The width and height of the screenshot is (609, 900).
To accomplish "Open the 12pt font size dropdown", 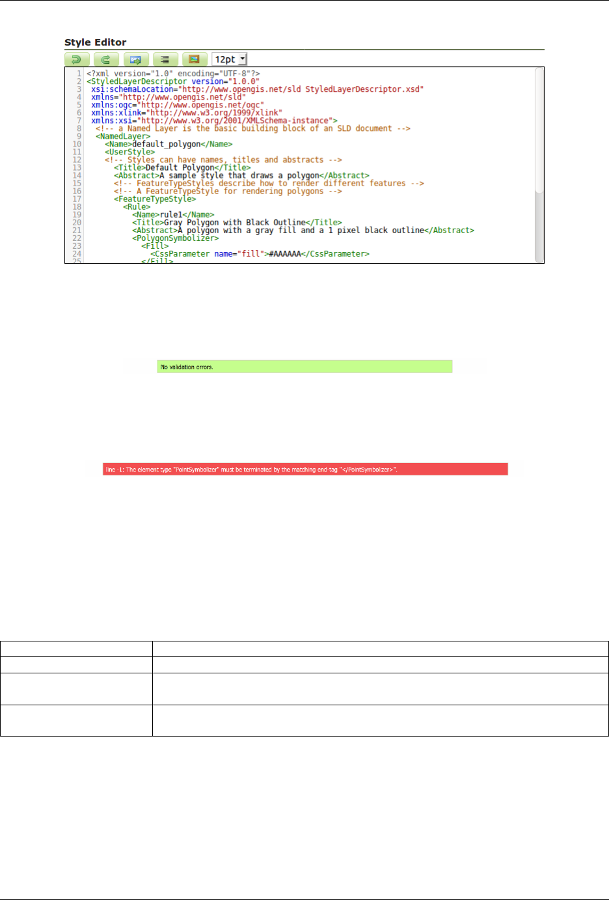I will click(x=230, y=59).
